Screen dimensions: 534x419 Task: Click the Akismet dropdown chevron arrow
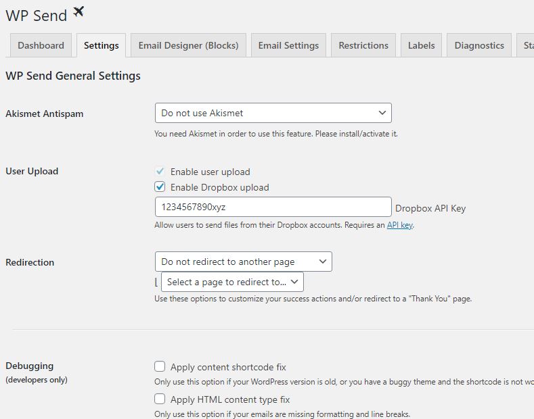382,113
